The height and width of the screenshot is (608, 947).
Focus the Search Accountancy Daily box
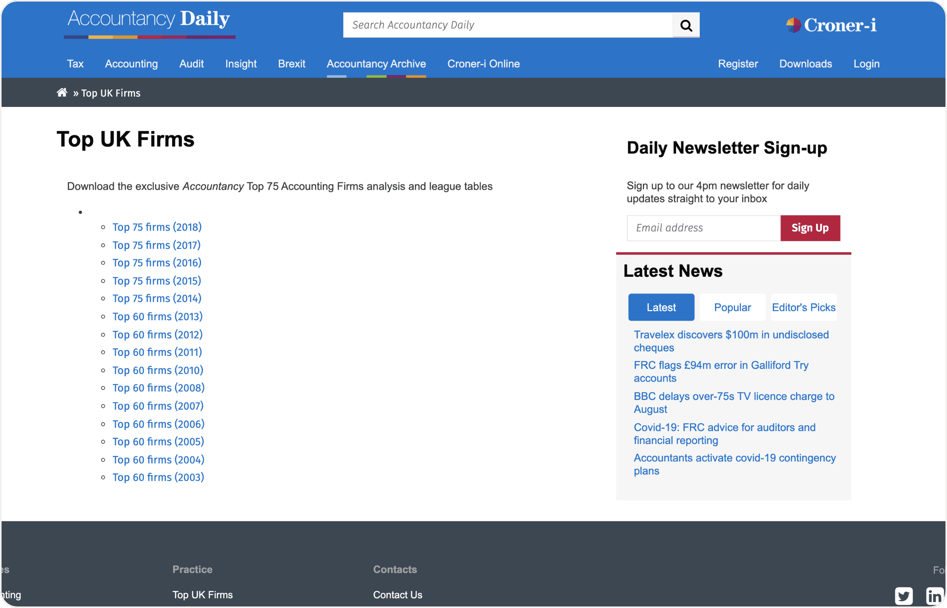507,25
